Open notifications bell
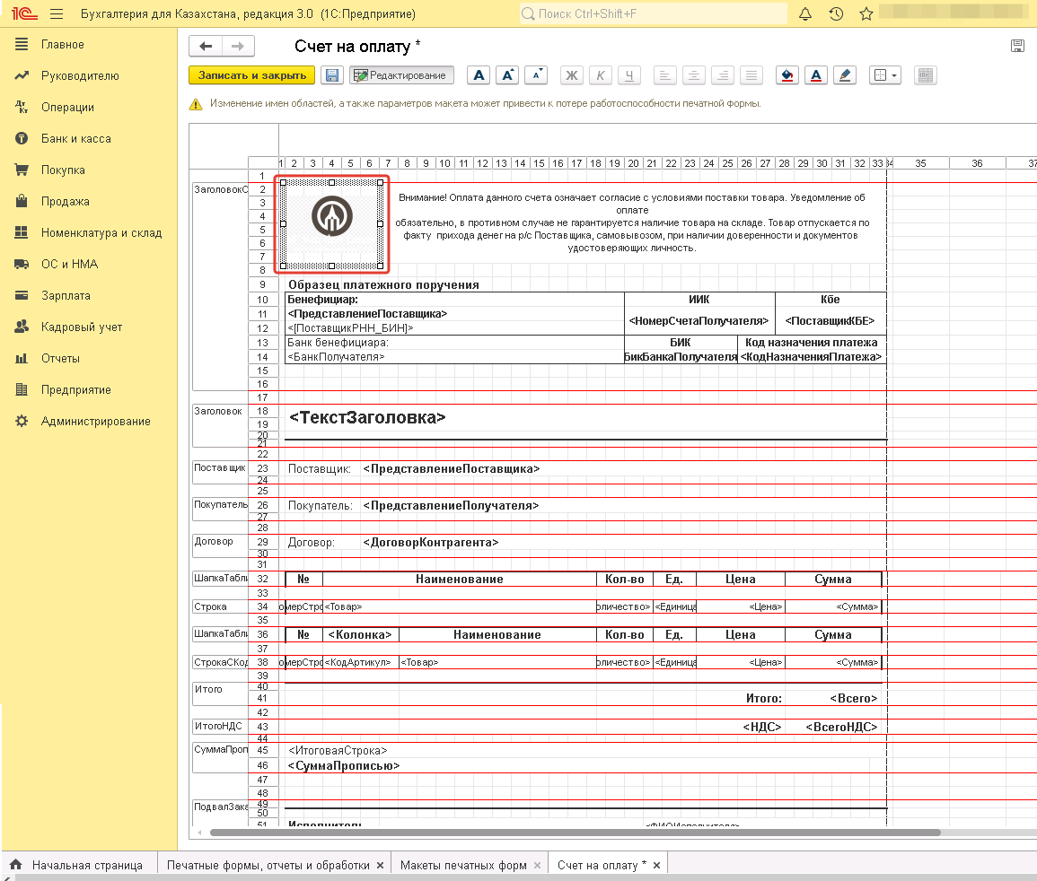Viewport: 1037px width, 881px height. pos(804,13)
